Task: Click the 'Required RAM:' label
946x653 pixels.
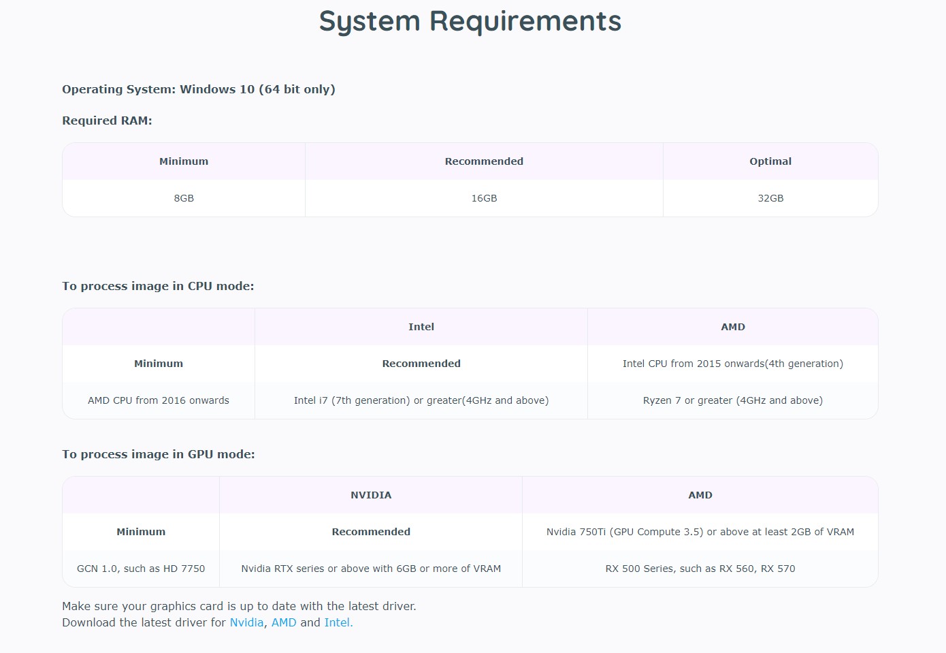Action: click(x=107, y=121)
